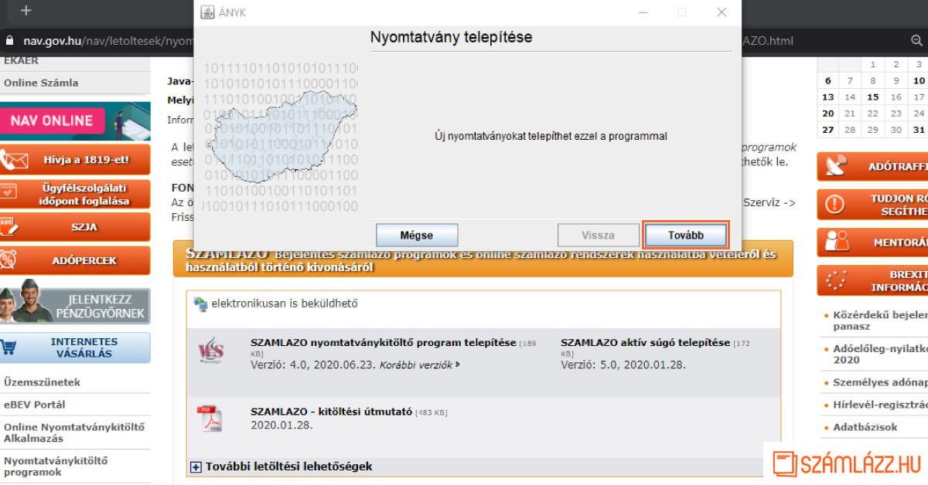Open a new browser tab with plus icon

(26, 11)
